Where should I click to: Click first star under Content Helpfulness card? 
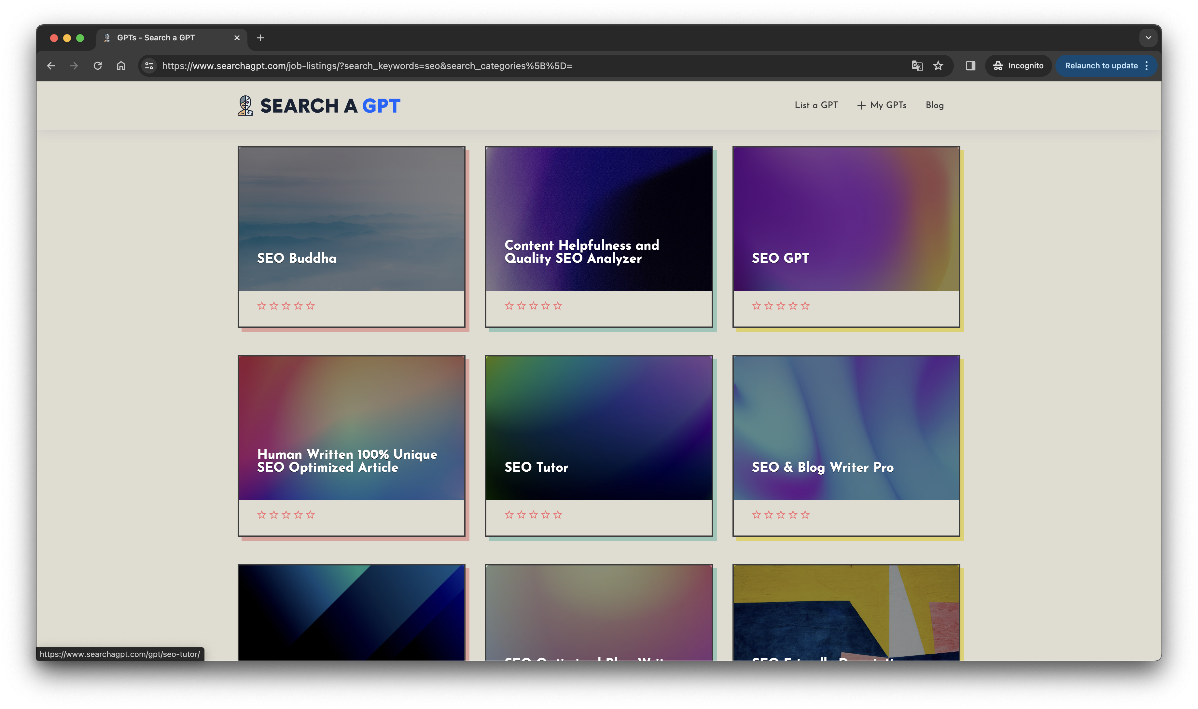tap(509, 306)
